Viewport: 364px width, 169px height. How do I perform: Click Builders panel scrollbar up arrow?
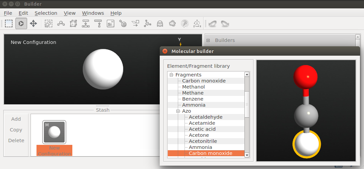click(358, 37)
